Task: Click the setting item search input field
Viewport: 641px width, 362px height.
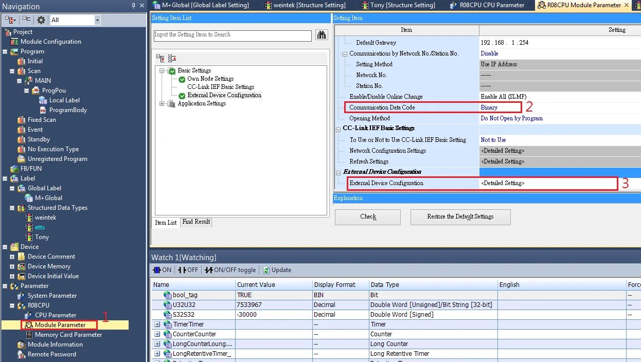Action: (233, 35)
